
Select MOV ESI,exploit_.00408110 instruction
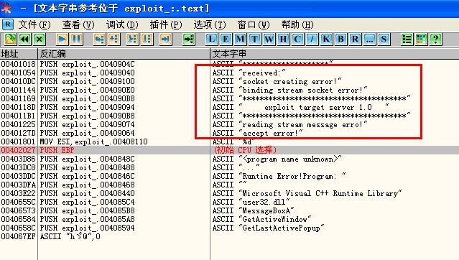(93, 141)
